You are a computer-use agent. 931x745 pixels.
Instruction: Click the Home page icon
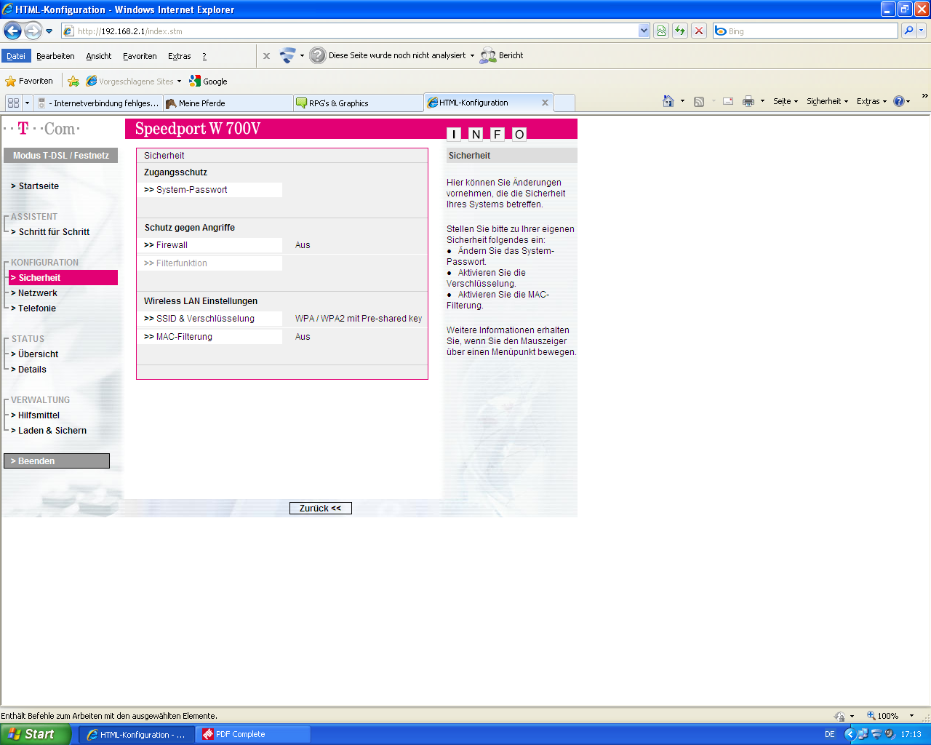coord(668,101)
